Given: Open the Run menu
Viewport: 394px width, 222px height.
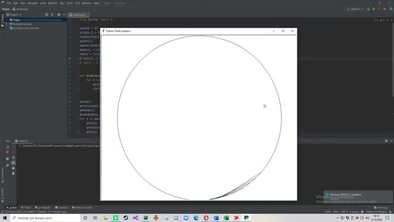Looking at the screenshot, I should click(x=62, y=3).
